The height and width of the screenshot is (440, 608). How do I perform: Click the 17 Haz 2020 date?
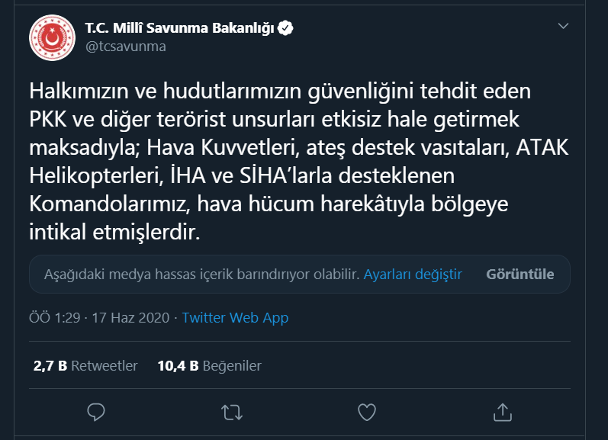(130, 317)
